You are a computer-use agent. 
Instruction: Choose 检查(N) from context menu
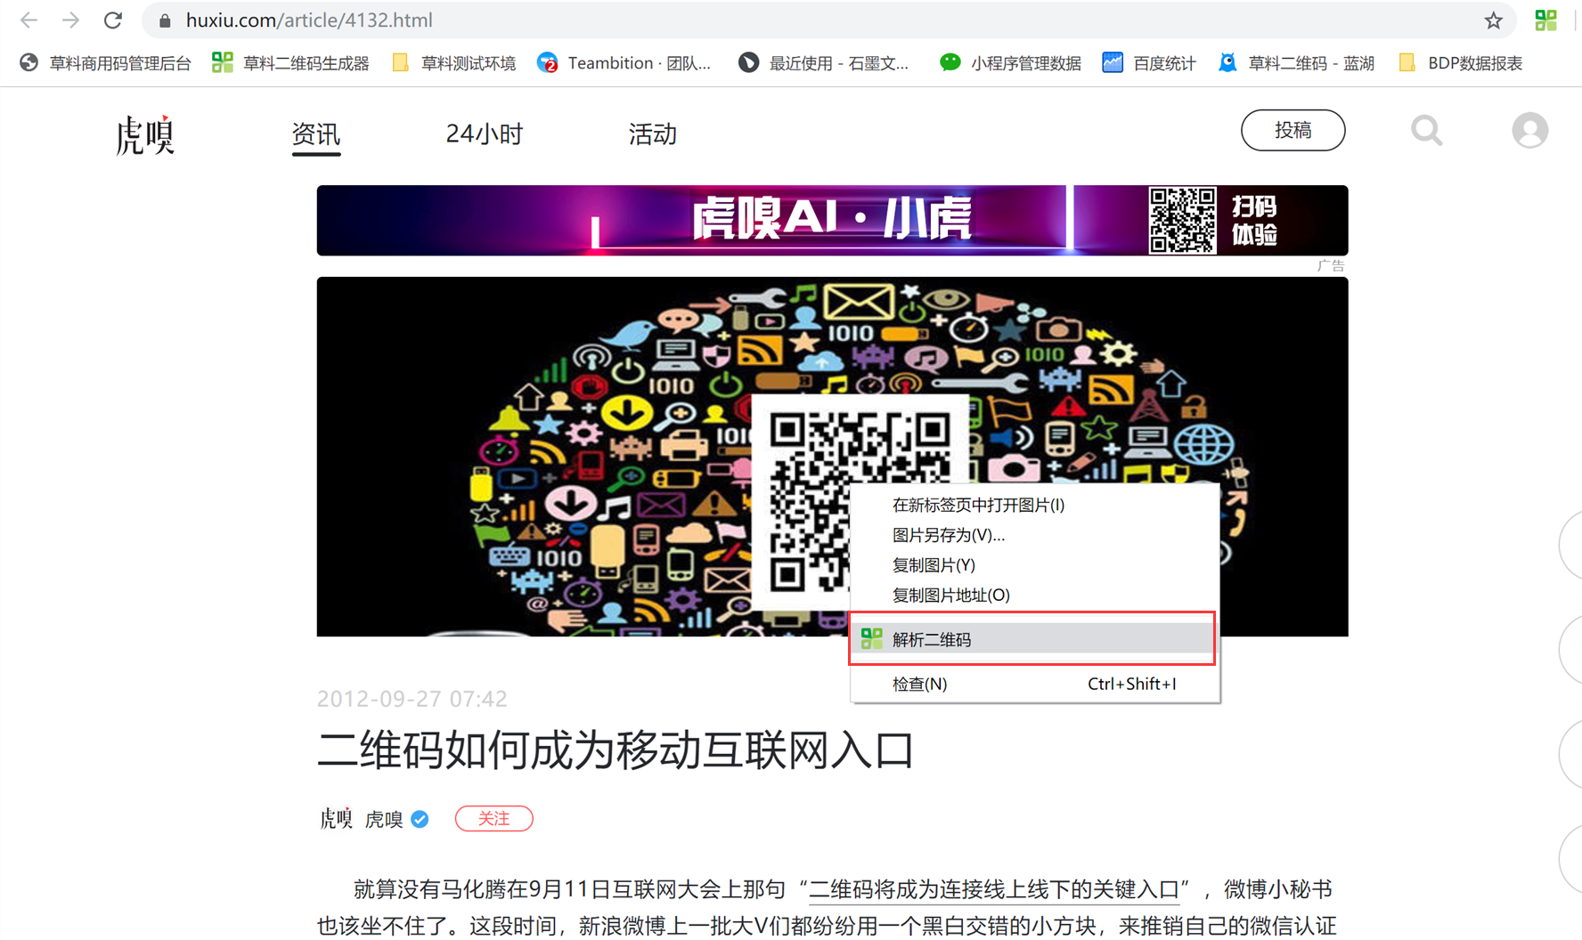click(1035, 684)
